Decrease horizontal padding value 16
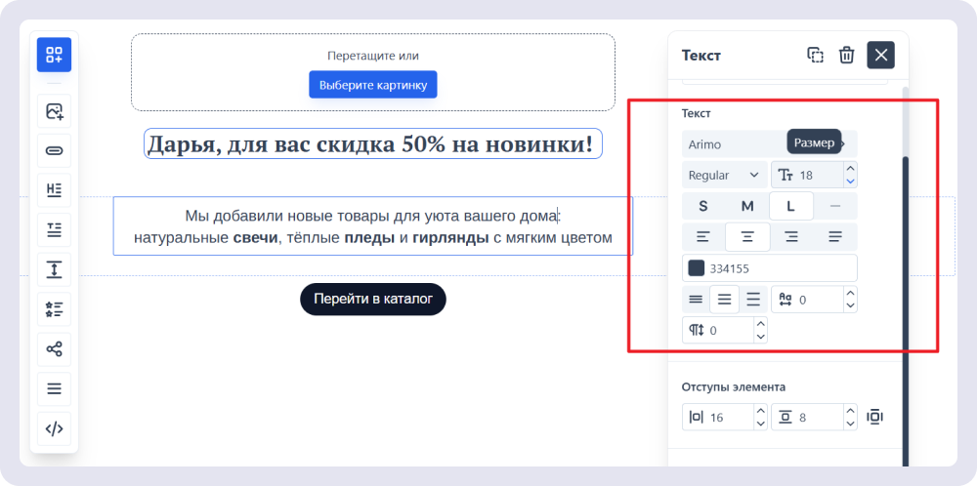This screenshot has height=486, width=977. [760, 424]
